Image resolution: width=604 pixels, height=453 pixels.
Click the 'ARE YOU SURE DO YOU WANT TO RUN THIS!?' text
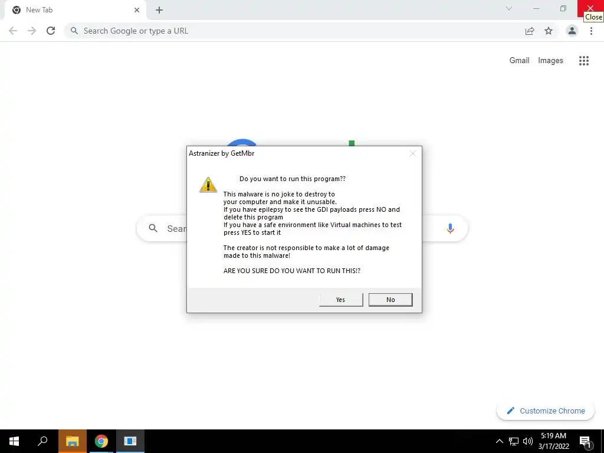click(x=292, y=271)
